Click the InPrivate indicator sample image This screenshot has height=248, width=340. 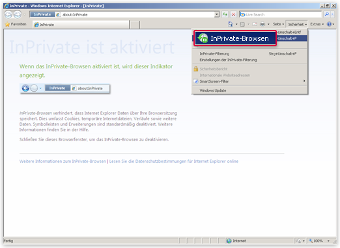point(64,89)
